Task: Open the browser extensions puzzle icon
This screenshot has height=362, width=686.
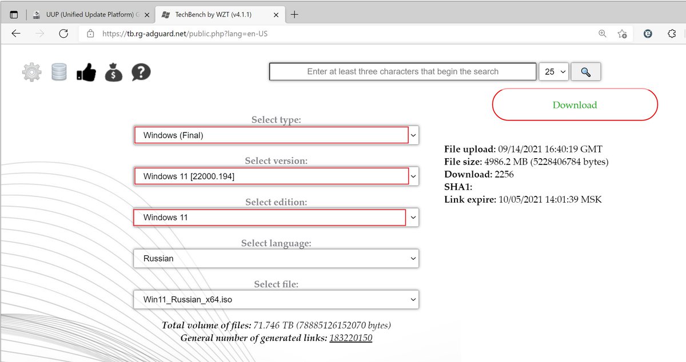Action: coord(672,34)
